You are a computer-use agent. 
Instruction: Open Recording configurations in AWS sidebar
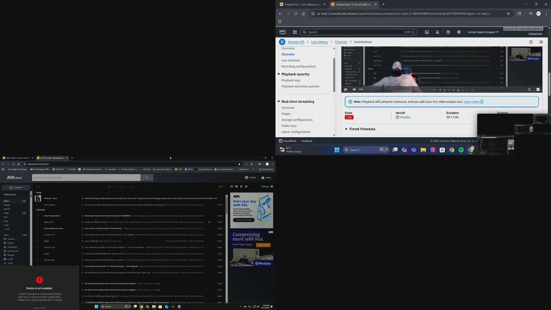[298, 66]
